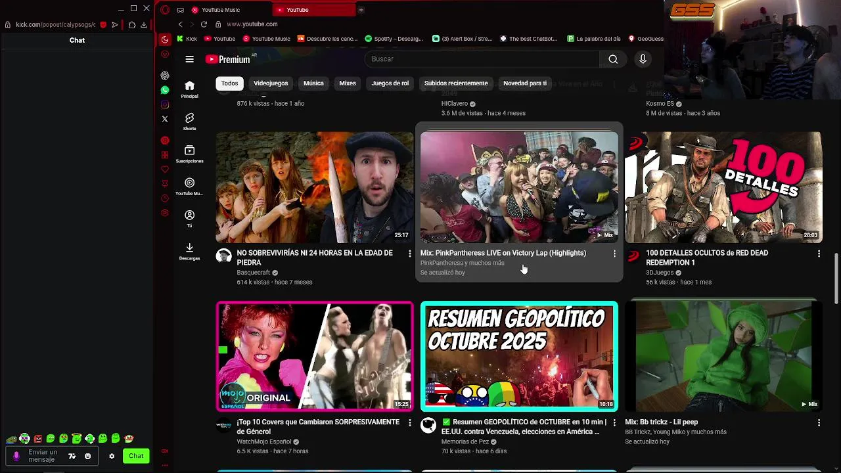
Task: Open options for Red Dead Redemption video
Action: point(819,254)
